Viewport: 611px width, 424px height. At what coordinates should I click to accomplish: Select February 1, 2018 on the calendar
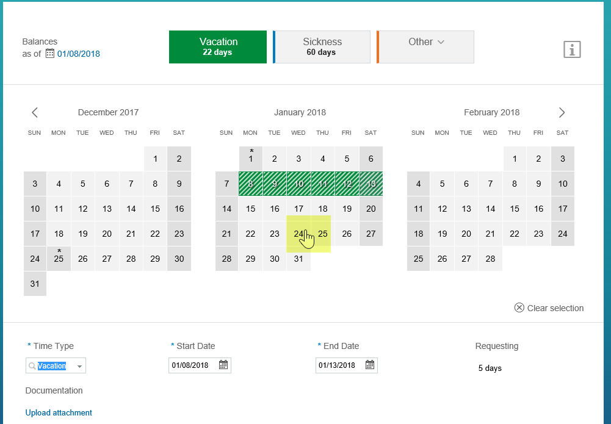(515, 159)
